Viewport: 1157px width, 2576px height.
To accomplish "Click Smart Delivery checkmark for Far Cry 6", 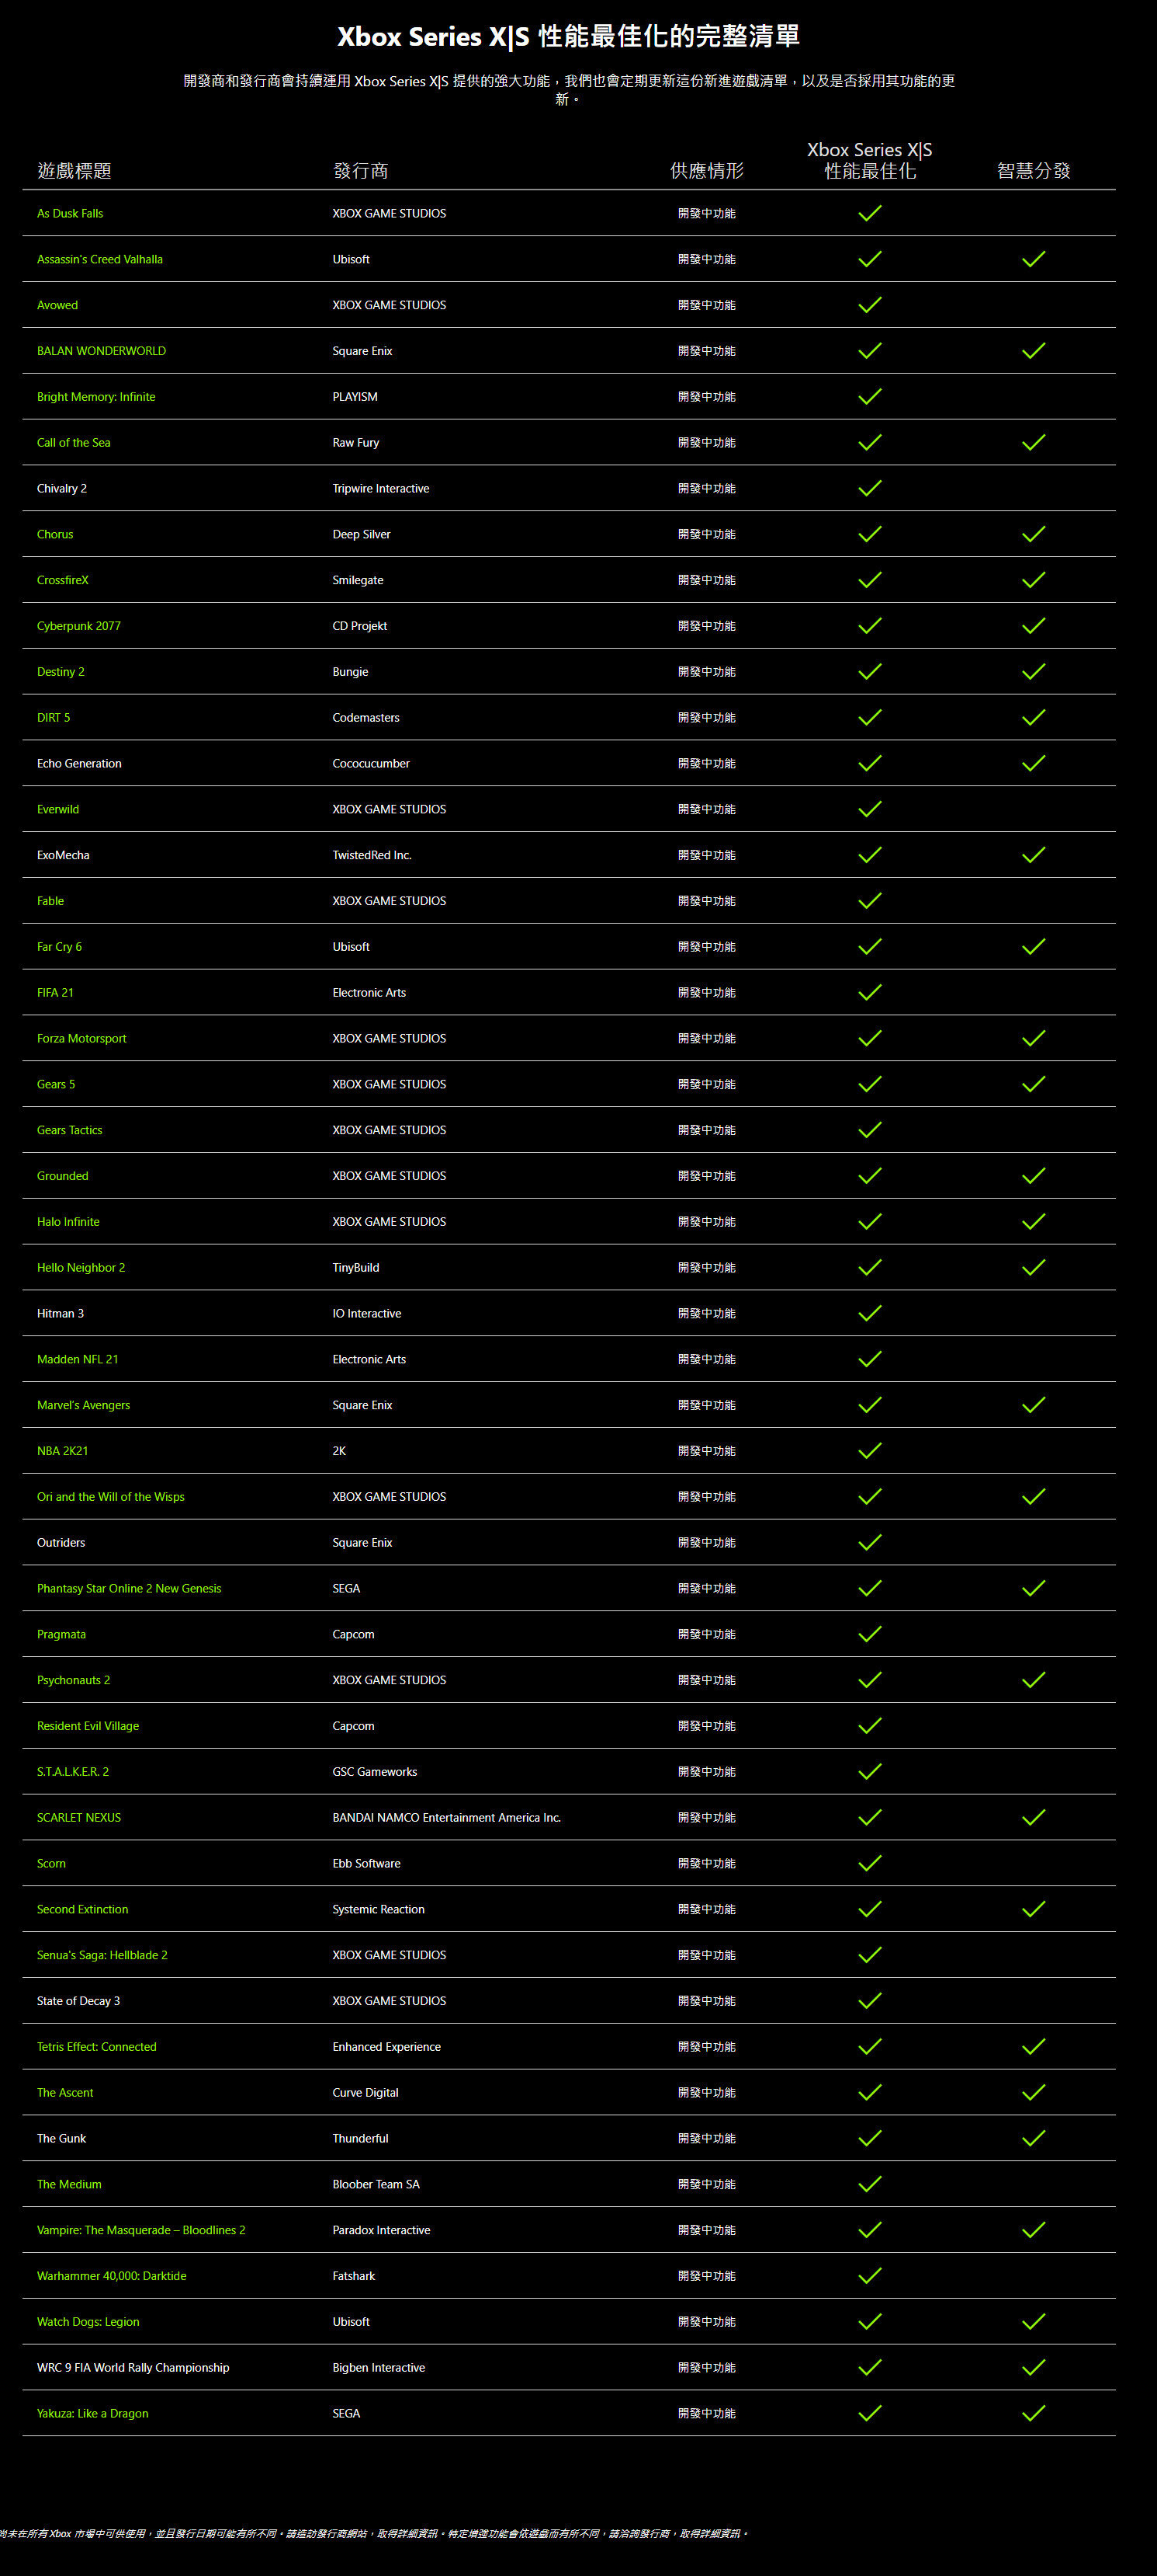I will click(1033, 947).
